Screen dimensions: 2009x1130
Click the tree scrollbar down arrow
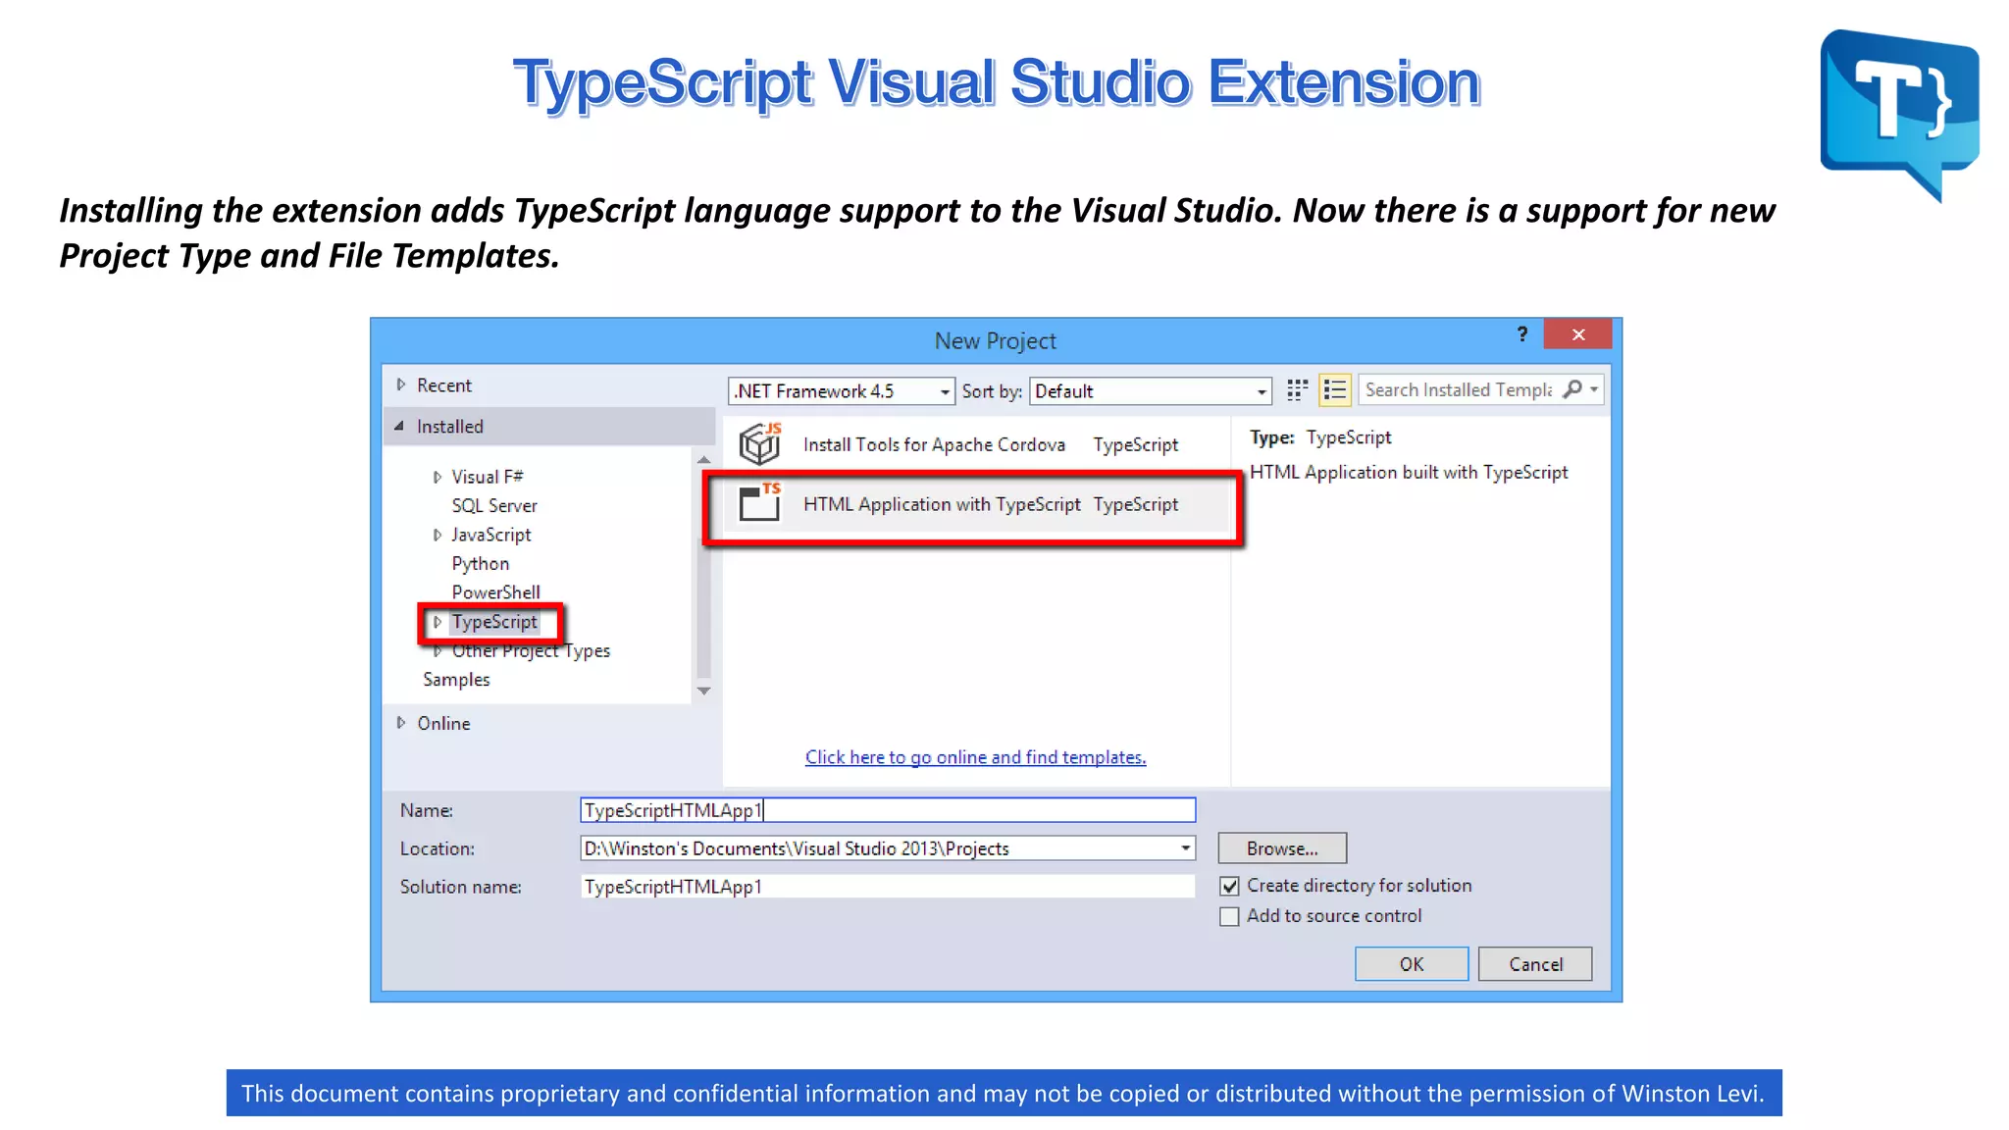click(703, 692)
